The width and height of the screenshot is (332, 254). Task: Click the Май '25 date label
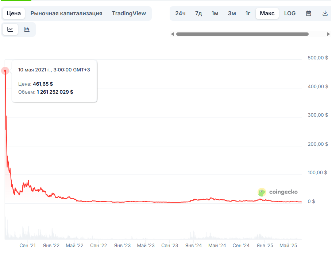[288, 246]
